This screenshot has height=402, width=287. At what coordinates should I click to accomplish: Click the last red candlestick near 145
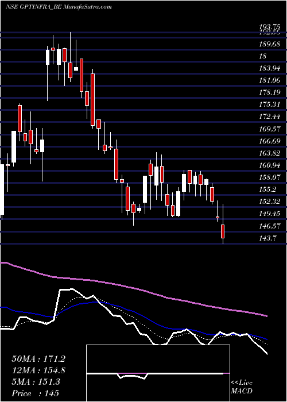(x=223, y=231)
